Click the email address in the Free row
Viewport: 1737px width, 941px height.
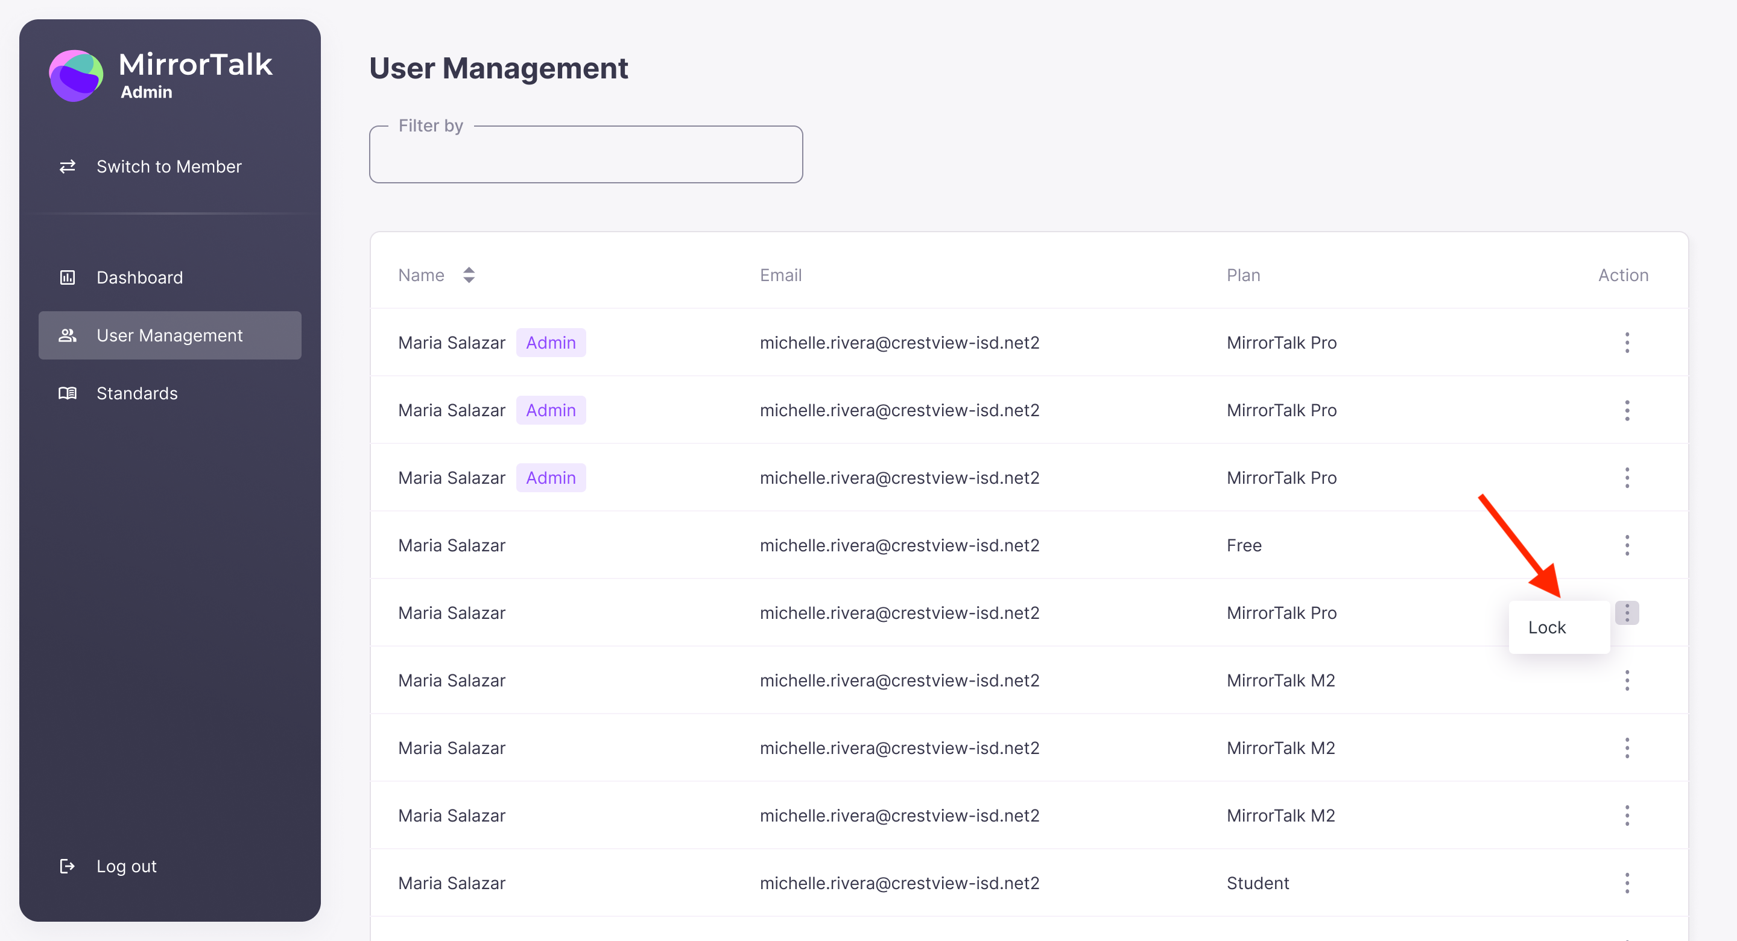(x=899, y=545)
